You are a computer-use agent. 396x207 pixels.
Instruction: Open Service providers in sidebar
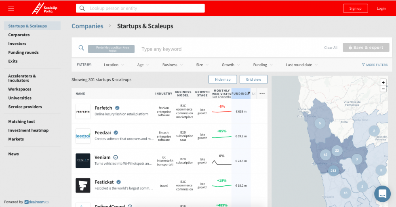click(x=25, y=107)
